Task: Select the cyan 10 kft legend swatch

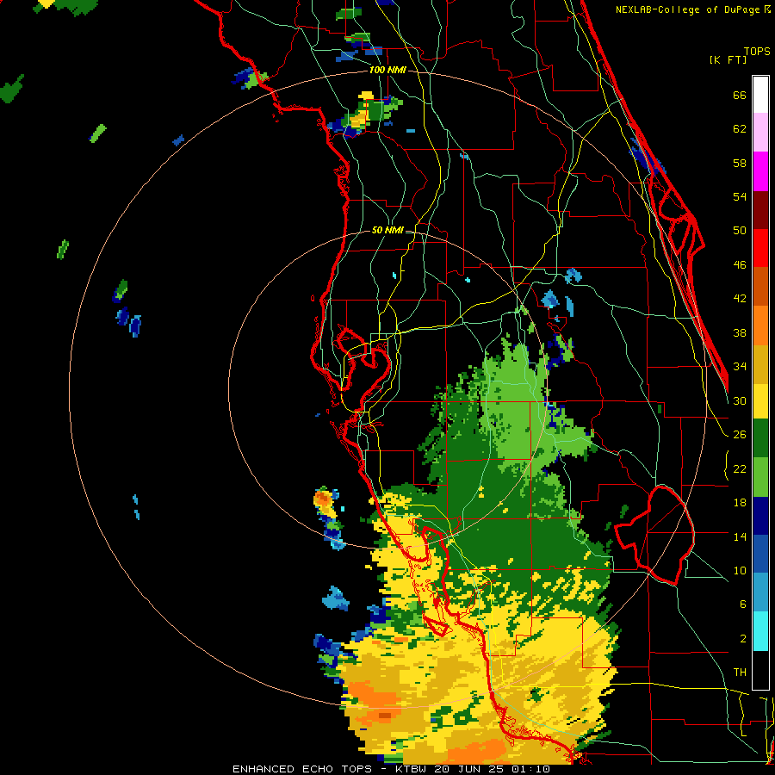Action: [760, 631]
